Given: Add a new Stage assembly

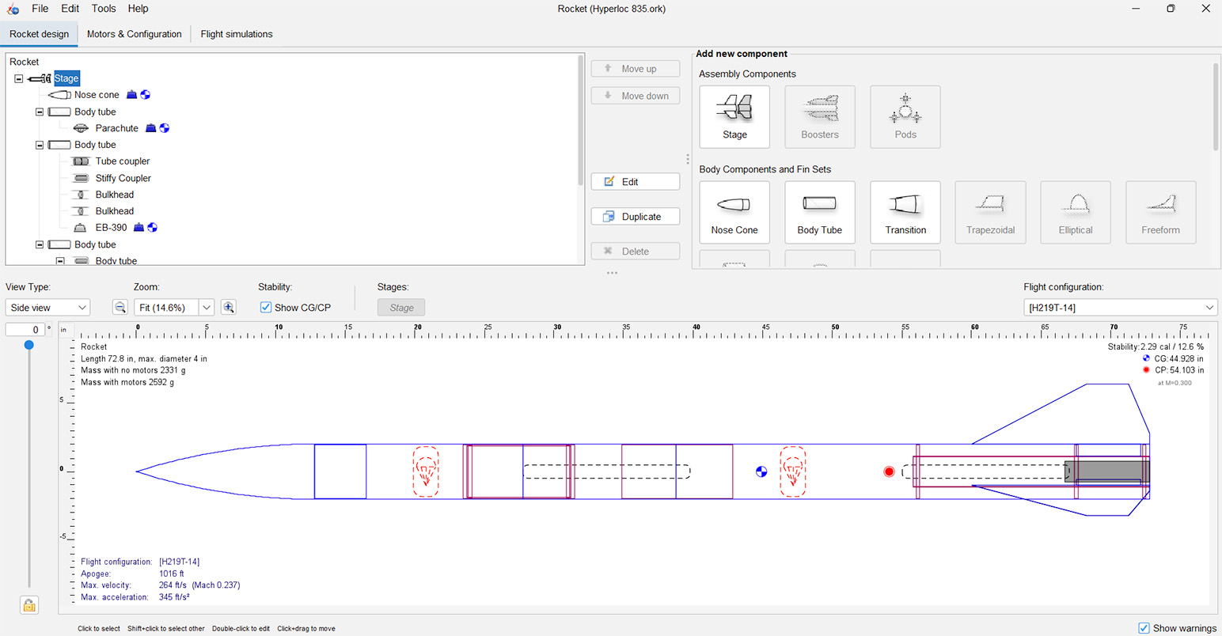Looking at the screenshot, I should [734, 117].
